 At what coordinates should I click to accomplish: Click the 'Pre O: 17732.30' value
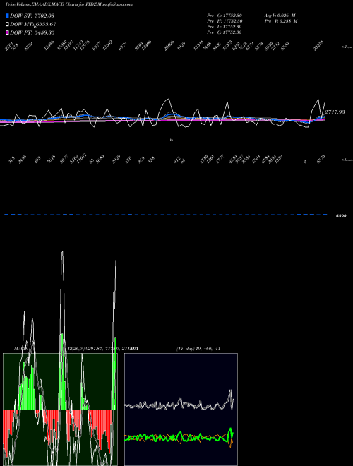225,16
